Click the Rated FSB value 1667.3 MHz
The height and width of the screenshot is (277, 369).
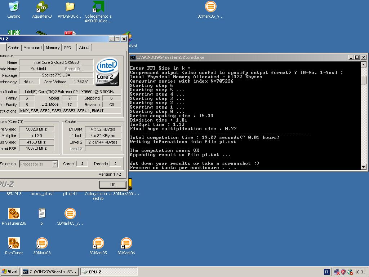pos(36,148)
